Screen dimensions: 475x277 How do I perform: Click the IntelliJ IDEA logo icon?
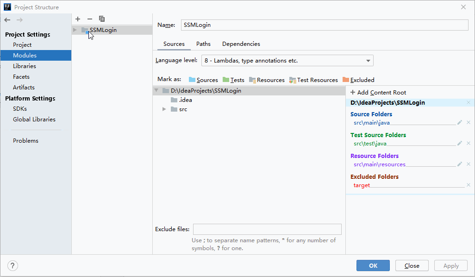click(7, 7)
